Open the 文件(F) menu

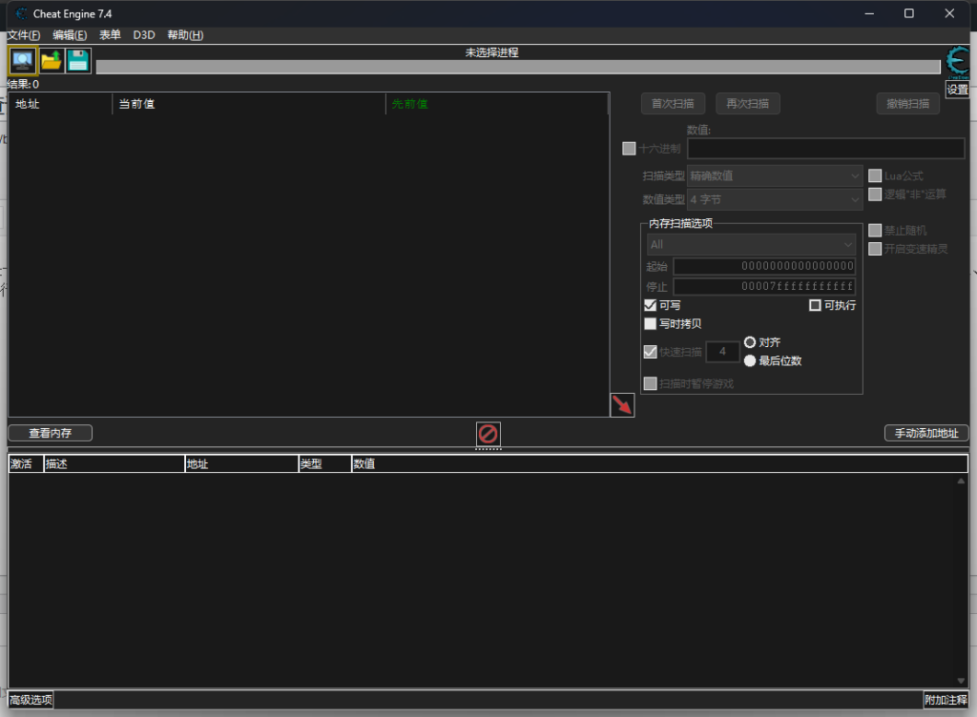pyautogui.click(x=24, y=35)
